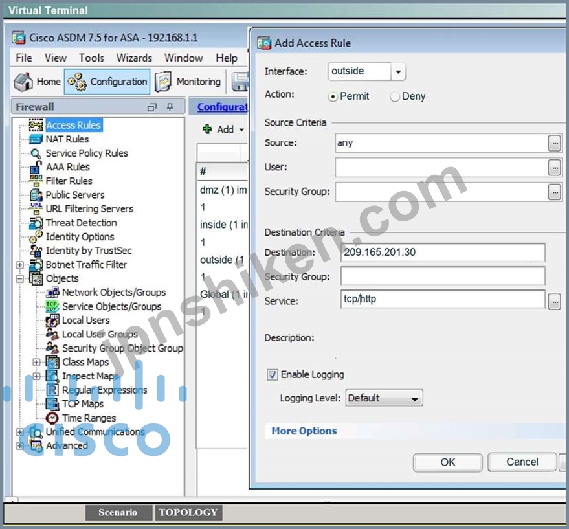Viewport: 569px width, 529px height.
Task: Select TCP Maps in the Objects tree
Action: [83, 404]
